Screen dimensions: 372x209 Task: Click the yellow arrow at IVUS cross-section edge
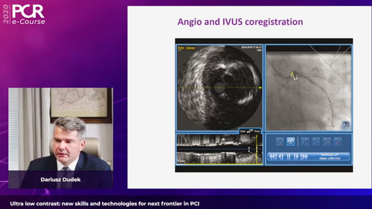click(260, 88)
